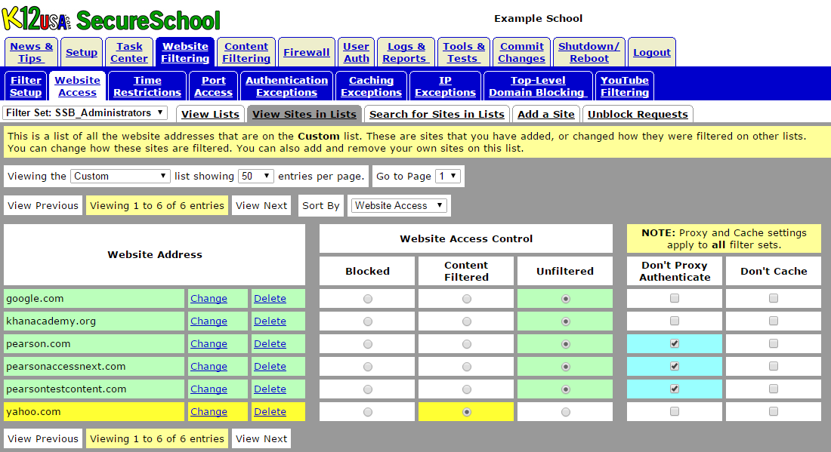This screenshot has width=831, height=452.
Task: Click the pearsontestcontent.com address cell
Action: (x=94, y=389)
